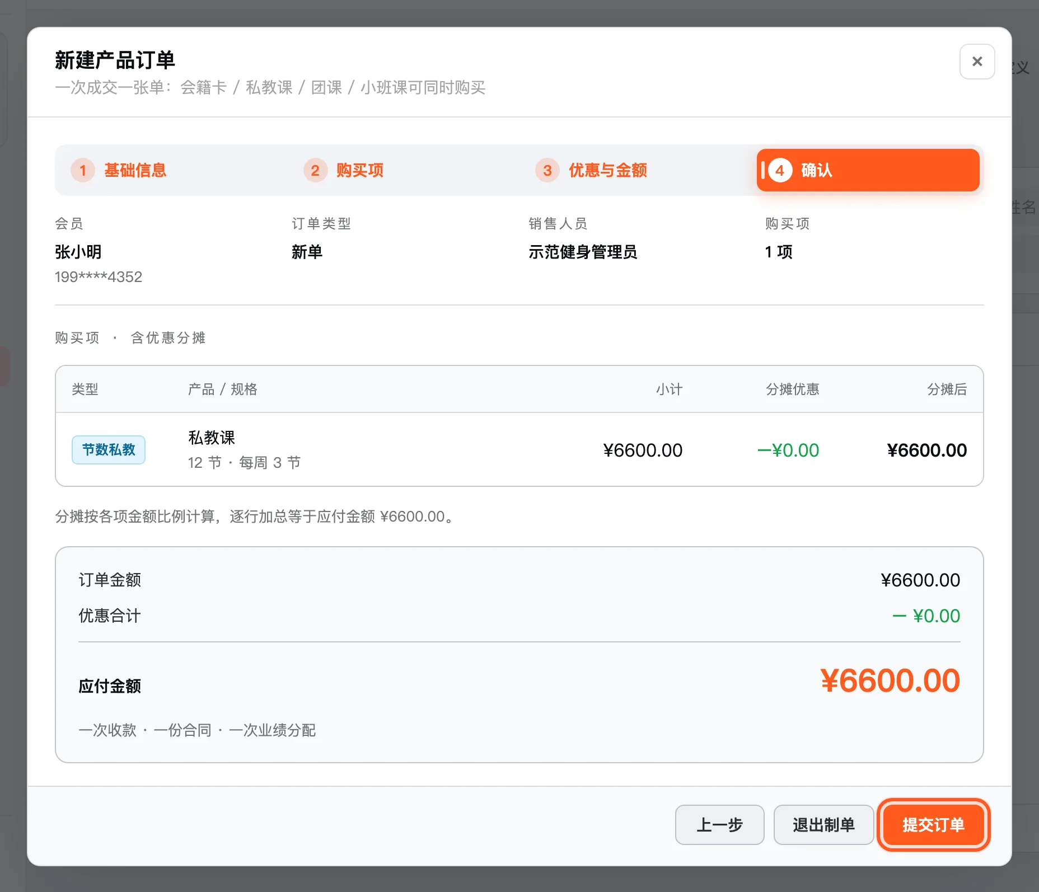1039x892 pixels.
Task: Click the dialog title 新建产品订单
Action: 115,60
